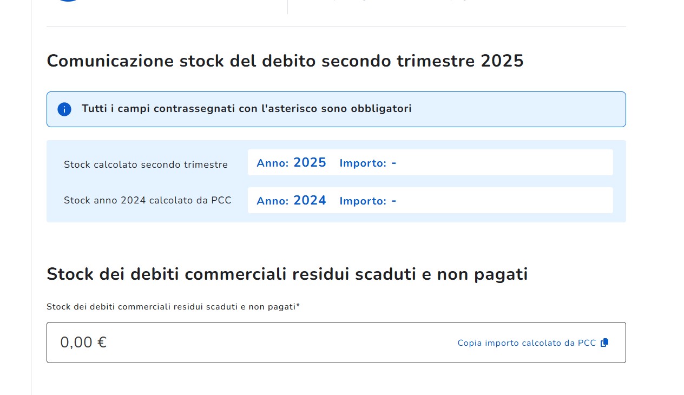Focus the stock amount field showing 0,00 €
The height and width of the screenshot is (395, 684).
point(244,343)
